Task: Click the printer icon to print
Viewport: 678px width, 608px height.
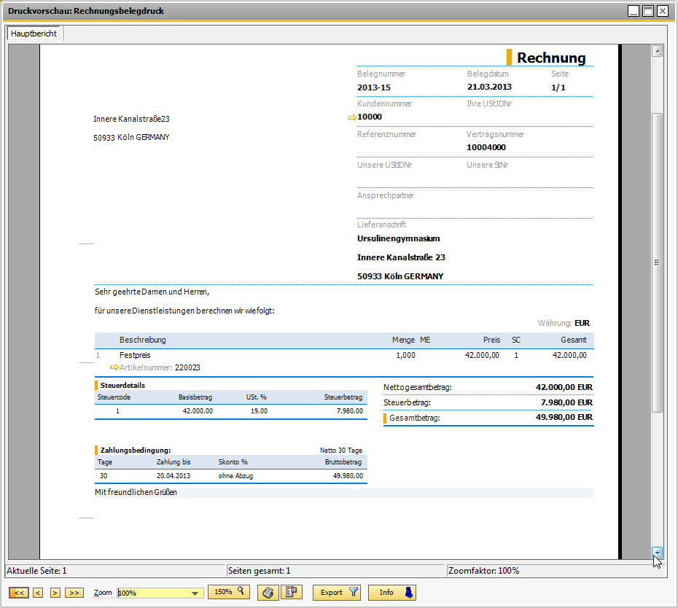Action: pos(268,593)
